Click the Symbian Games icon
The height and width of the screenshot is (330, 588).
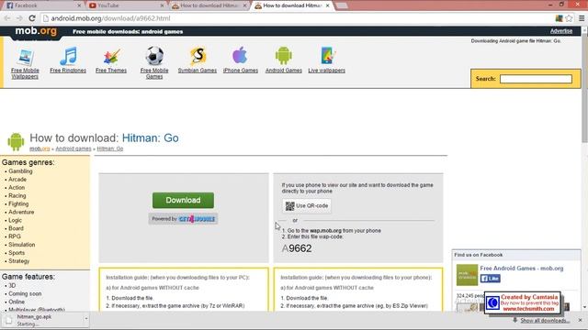(x=198, y=56)
